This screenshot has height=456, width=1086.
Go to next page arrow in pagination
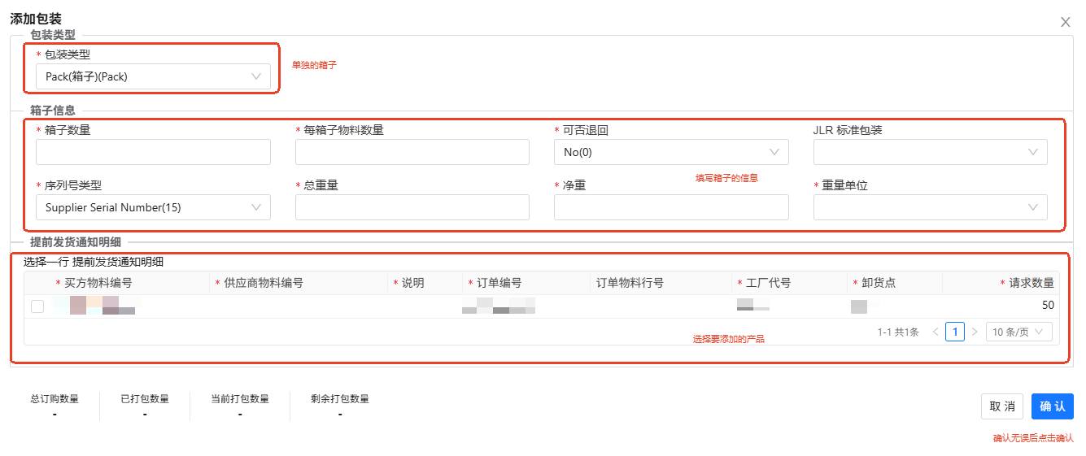pos(975,332)
